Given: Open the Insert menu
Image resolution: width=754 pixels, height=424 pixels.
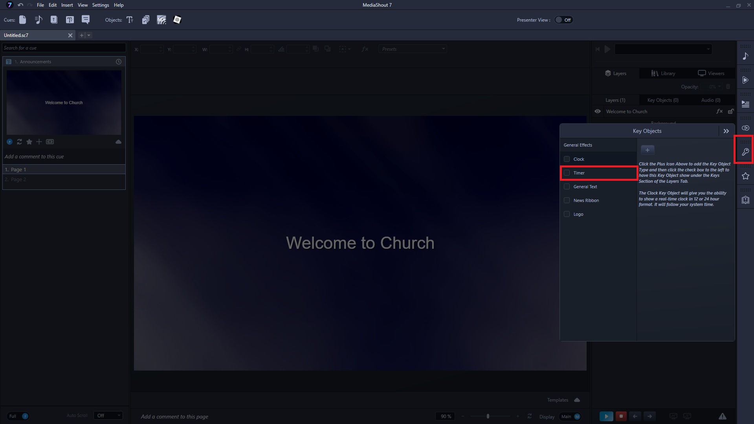Looking at the screenshot, I should coord(67,5).
